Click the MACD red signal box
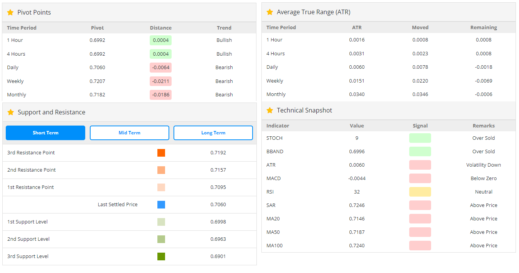 pos(420,179)
